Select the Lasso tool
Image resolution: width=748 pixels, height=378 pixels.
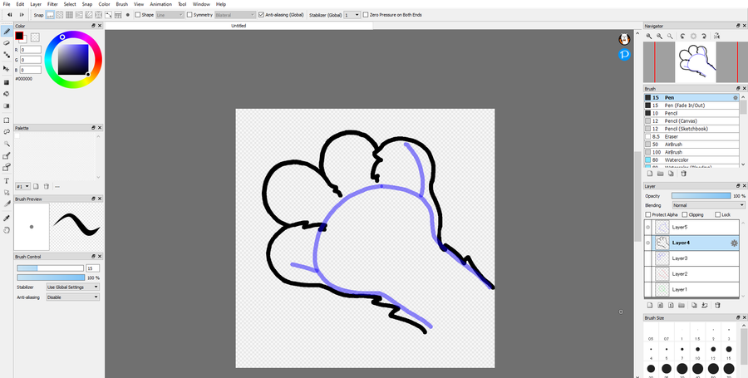[7, 131]
